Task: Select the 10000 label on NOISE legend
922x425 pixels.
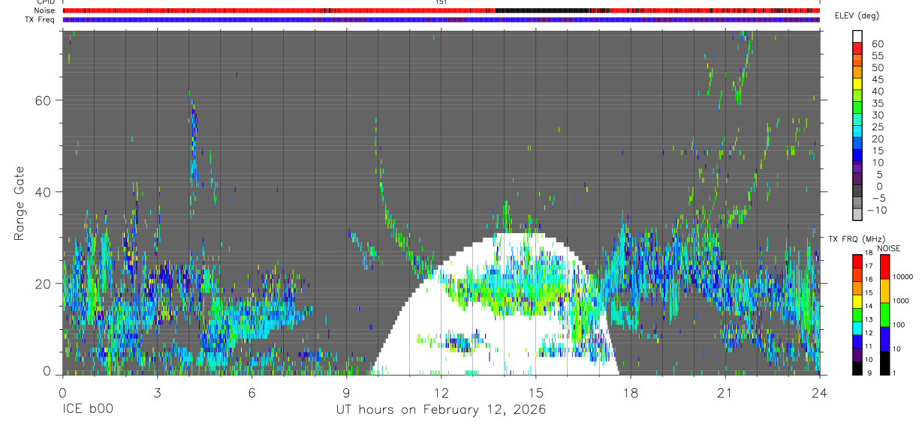Action: 902,277
